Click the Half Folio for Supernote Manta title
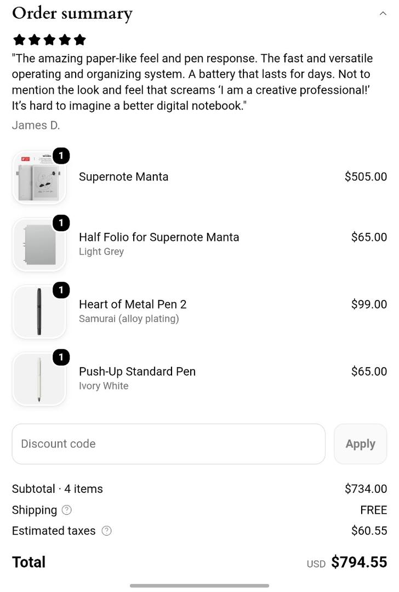This screenshot has width=399, height=592. click(x=159, y=237)
